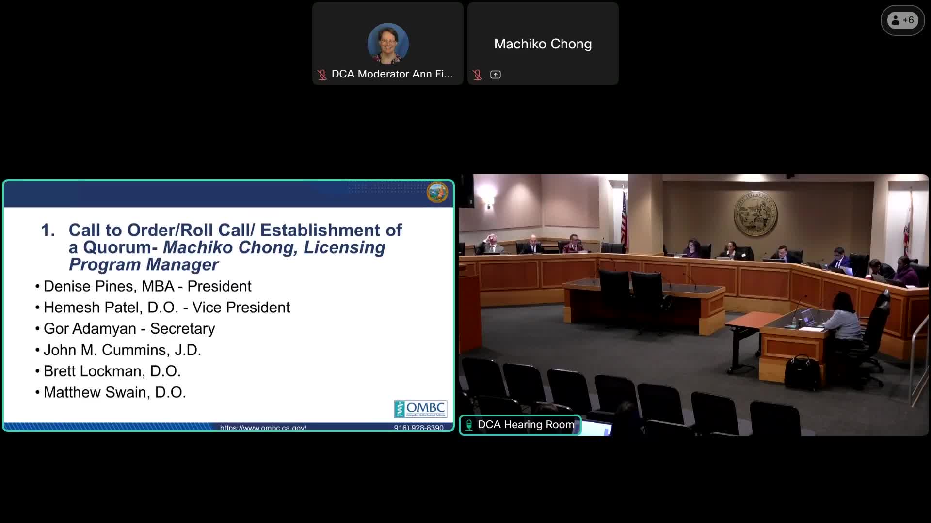931x523 pixels.
Task: Click green microphone icon beside DCA Hearing Room
Action: pyautogui.click(x=469, y=425)
